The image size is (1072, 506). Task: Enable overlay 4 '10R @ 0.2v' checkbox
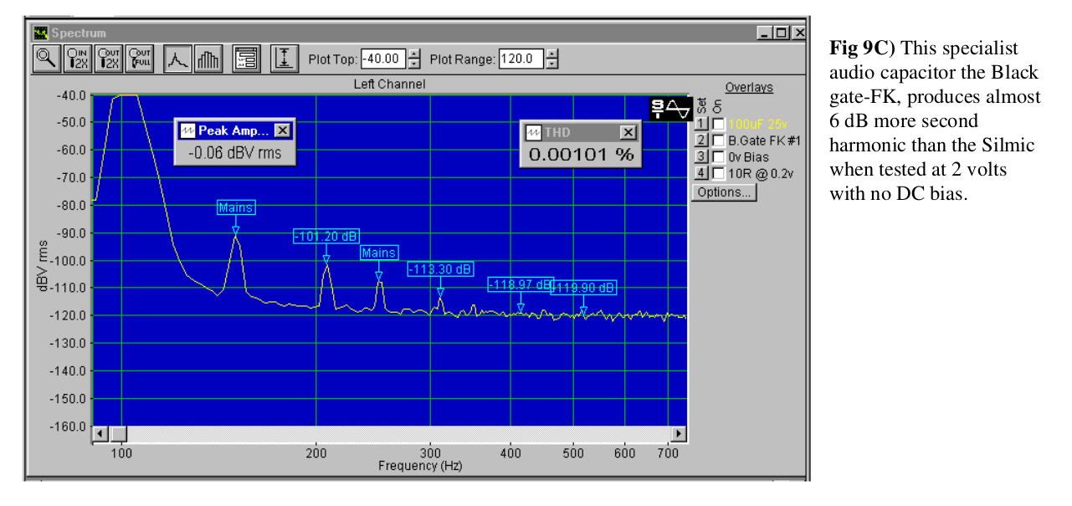pos(719,173)
